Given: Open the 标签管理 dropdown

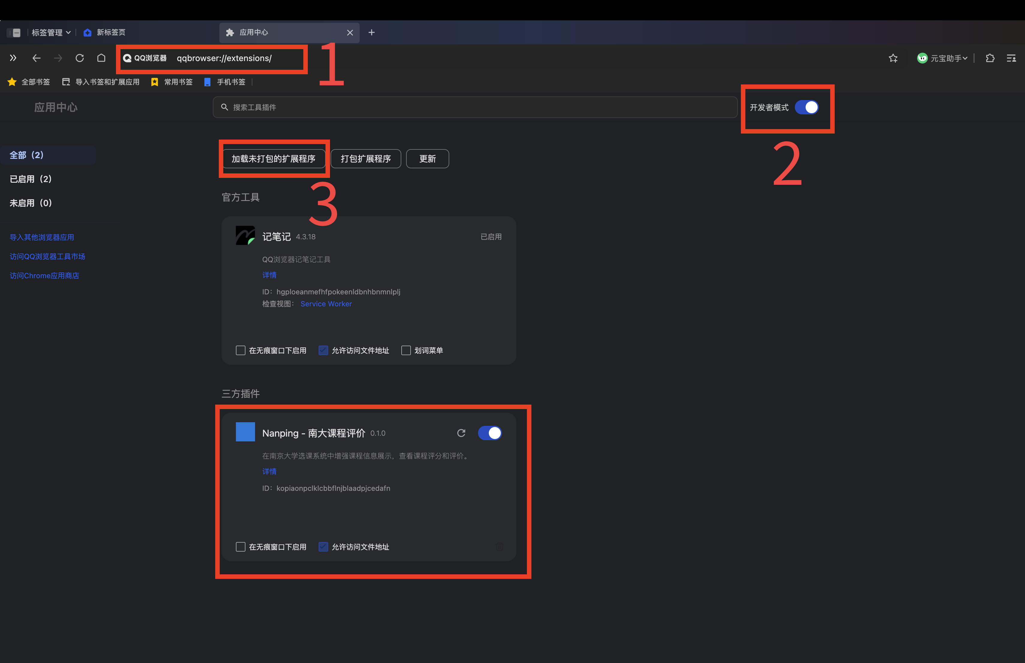Looking at the screenshot, I should (x=51, y=33).
